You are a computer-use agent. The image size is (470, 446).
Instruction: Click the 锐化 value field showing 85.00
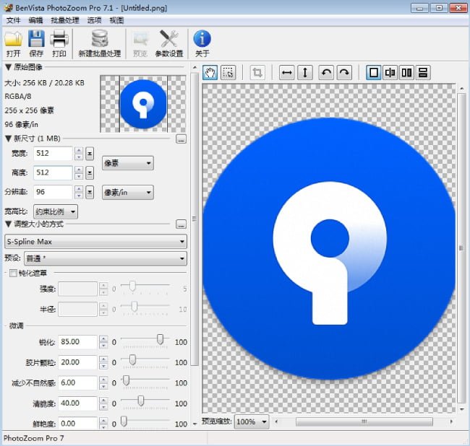click(77, 342)
